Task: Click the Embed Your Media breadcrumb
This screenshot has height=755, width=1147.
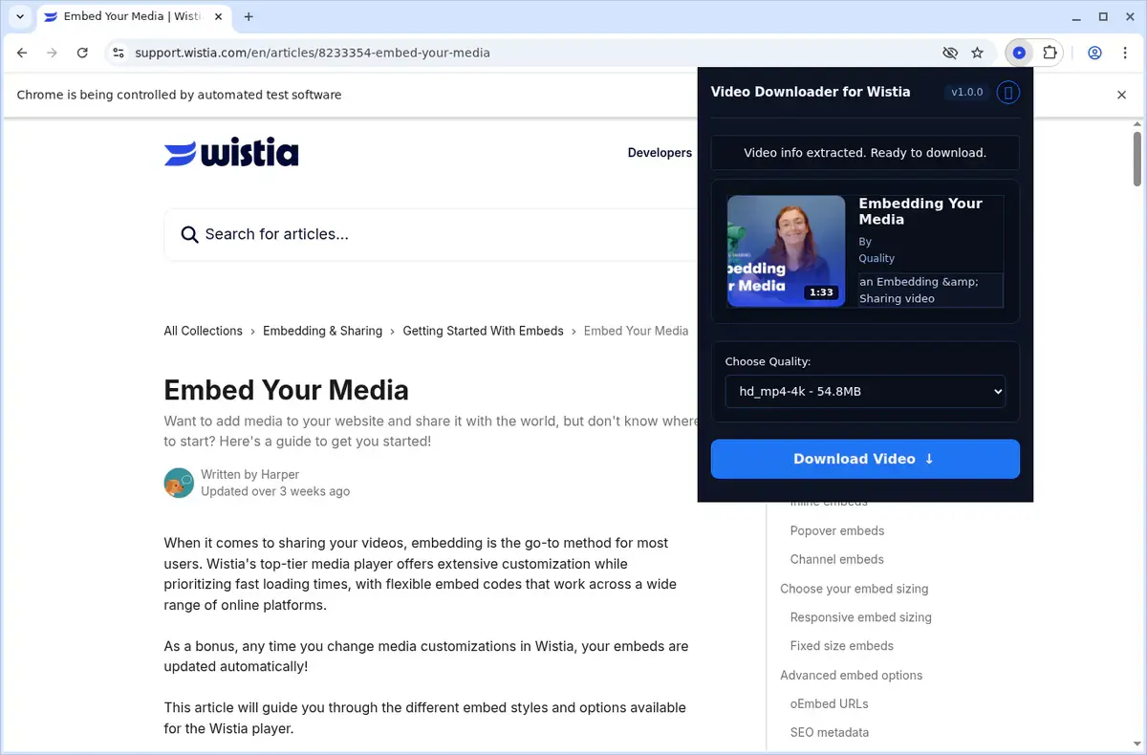Action: (636, 331)
